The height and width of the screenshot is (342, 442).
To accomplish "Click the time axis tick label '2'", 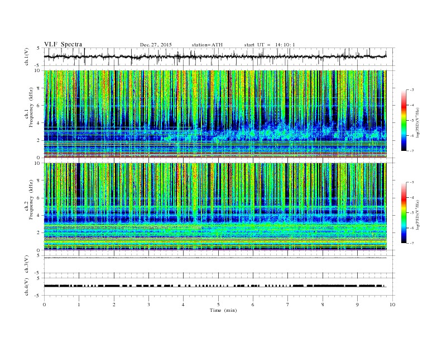I will pyautogui.click(x=114, y=305).
